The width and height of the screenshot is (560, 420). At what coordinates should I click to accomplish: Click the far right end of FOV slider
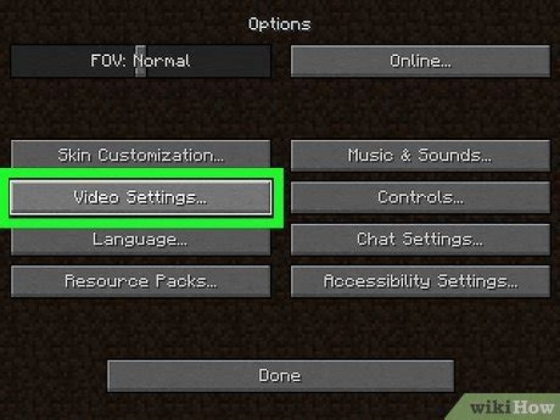[267, 61]
